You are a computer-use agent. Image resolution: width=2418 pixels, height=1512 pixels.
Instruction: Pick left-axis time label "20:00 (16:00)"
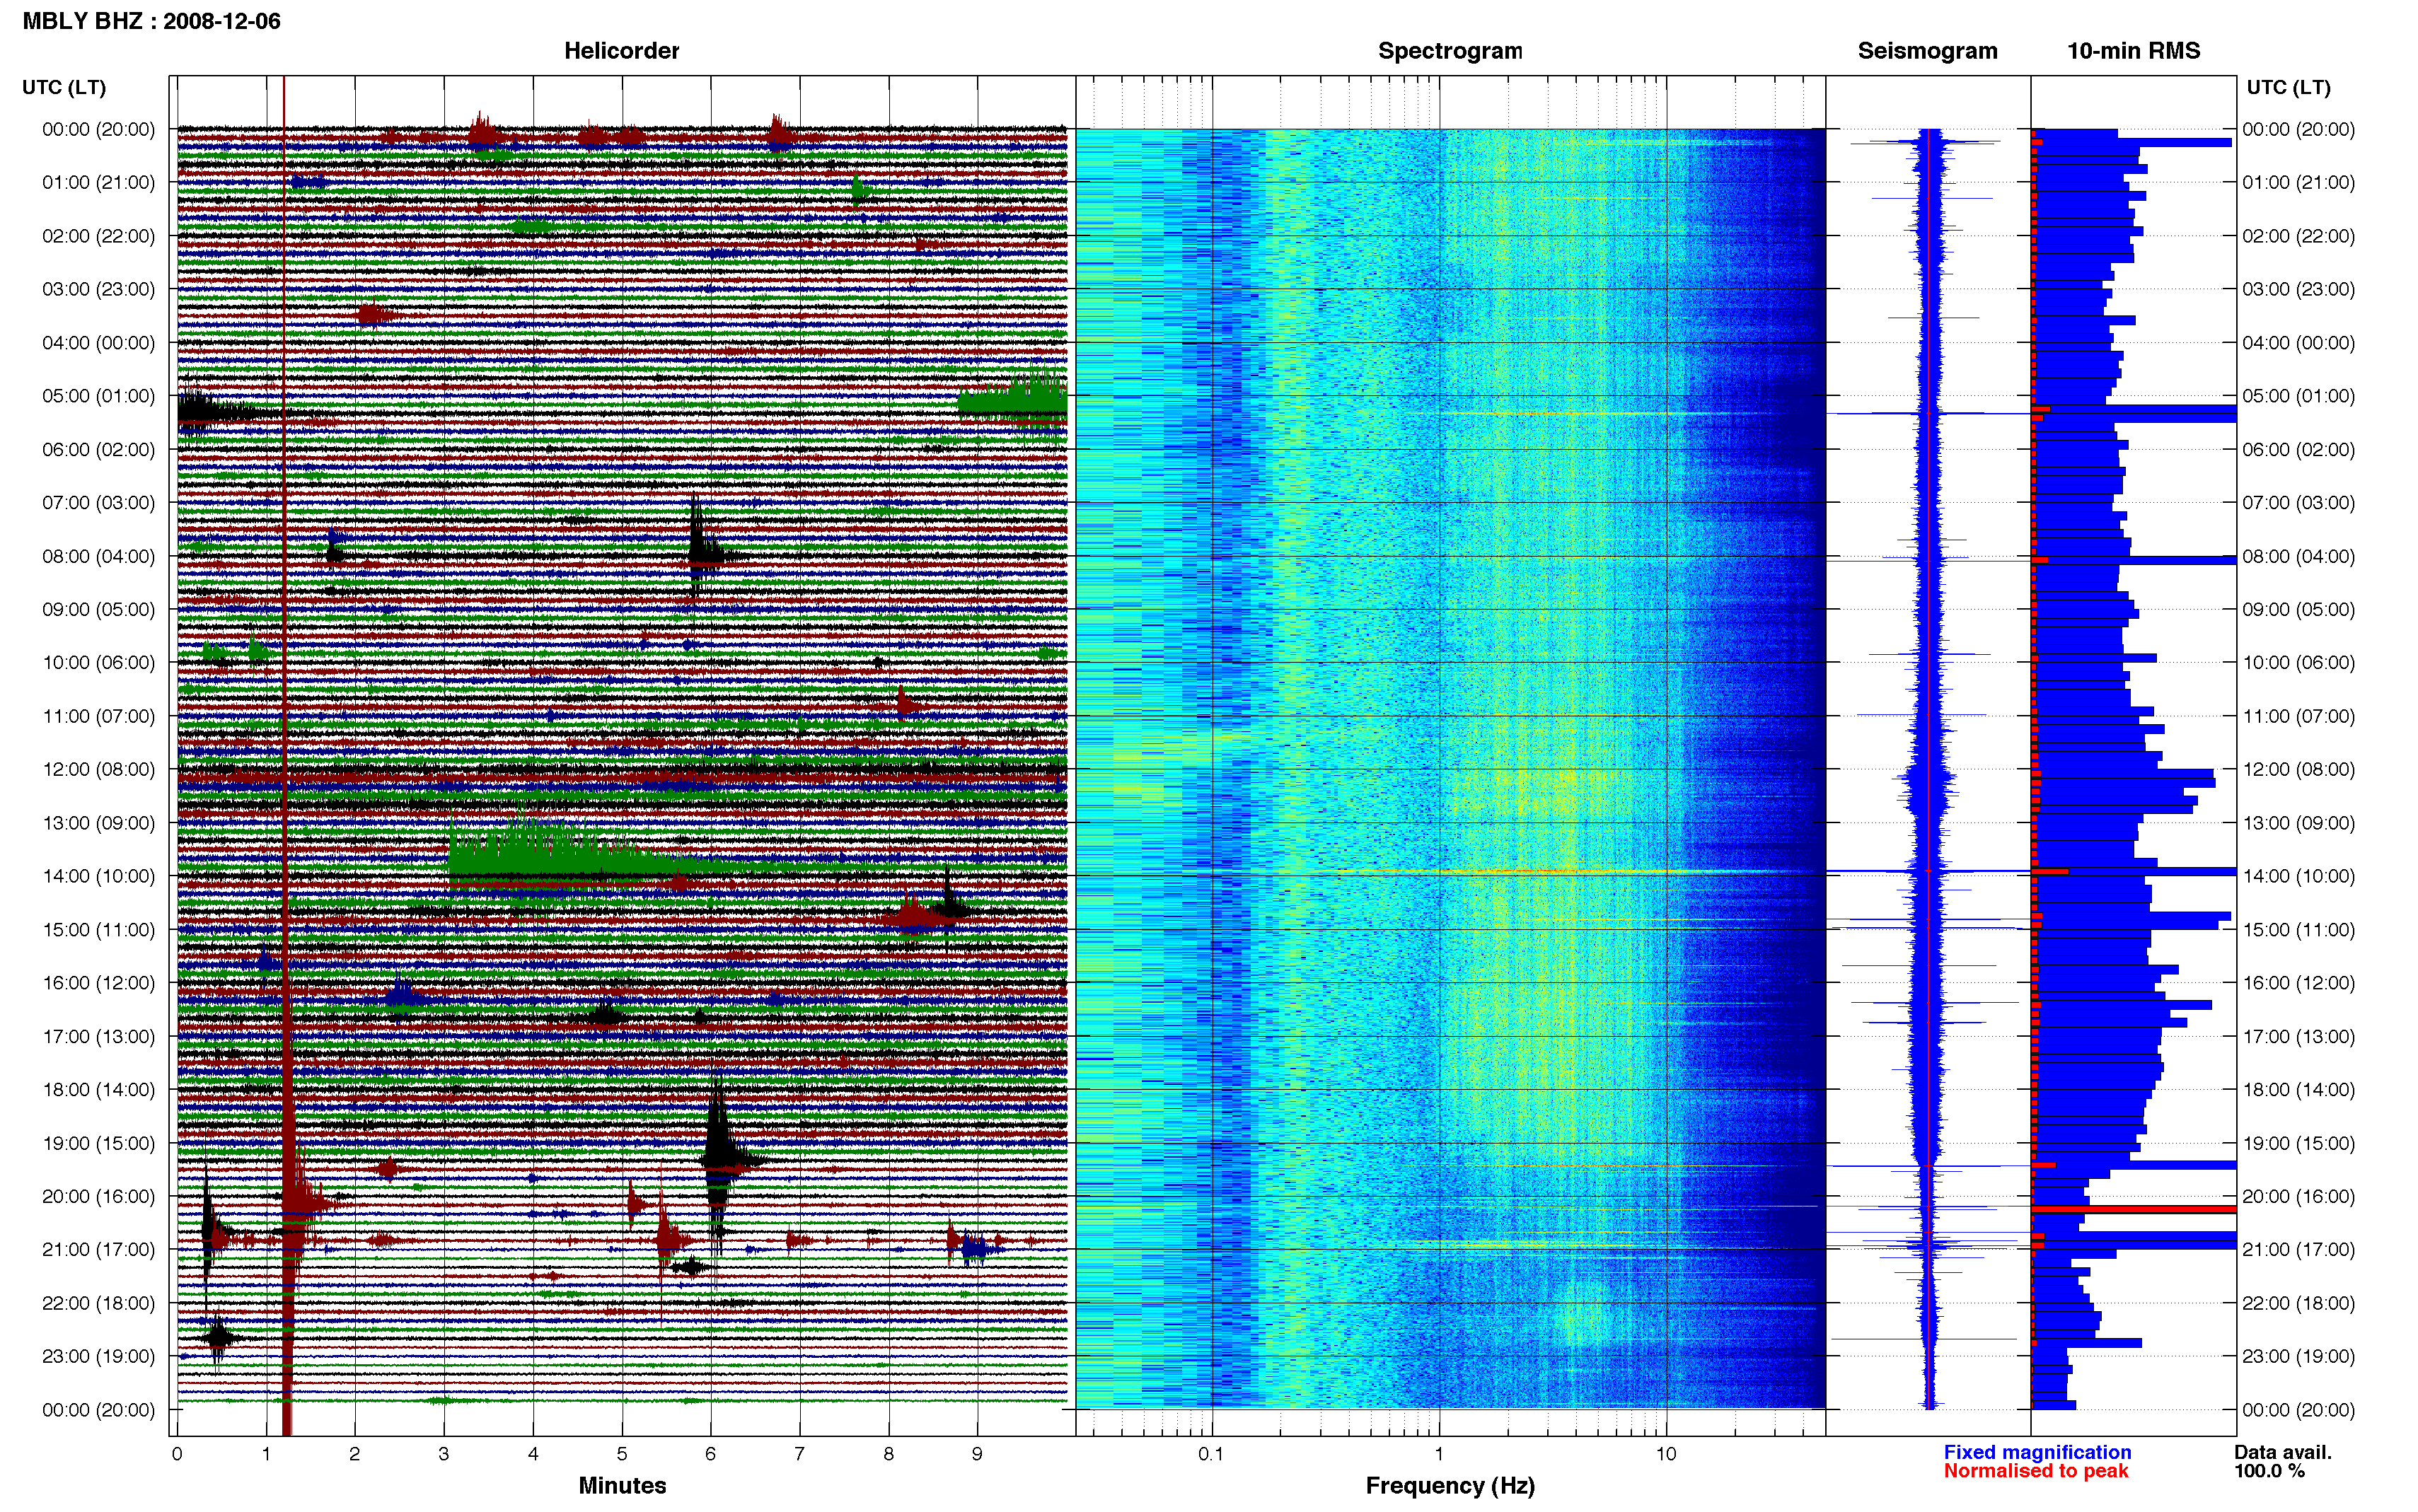coord(98,1196)
